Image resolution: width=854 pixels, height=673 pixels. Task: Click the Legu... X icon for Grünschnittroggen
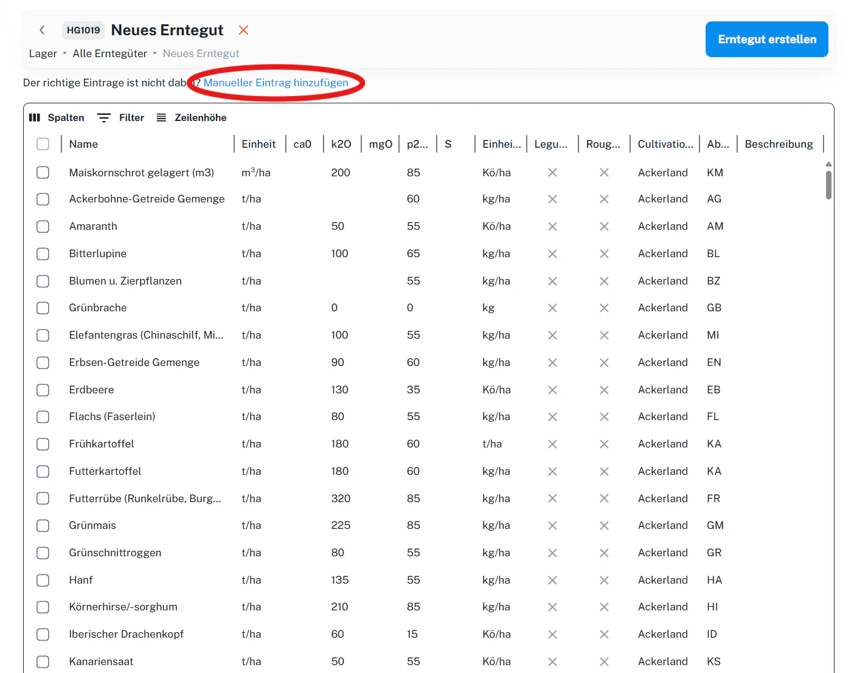(552, 553)
